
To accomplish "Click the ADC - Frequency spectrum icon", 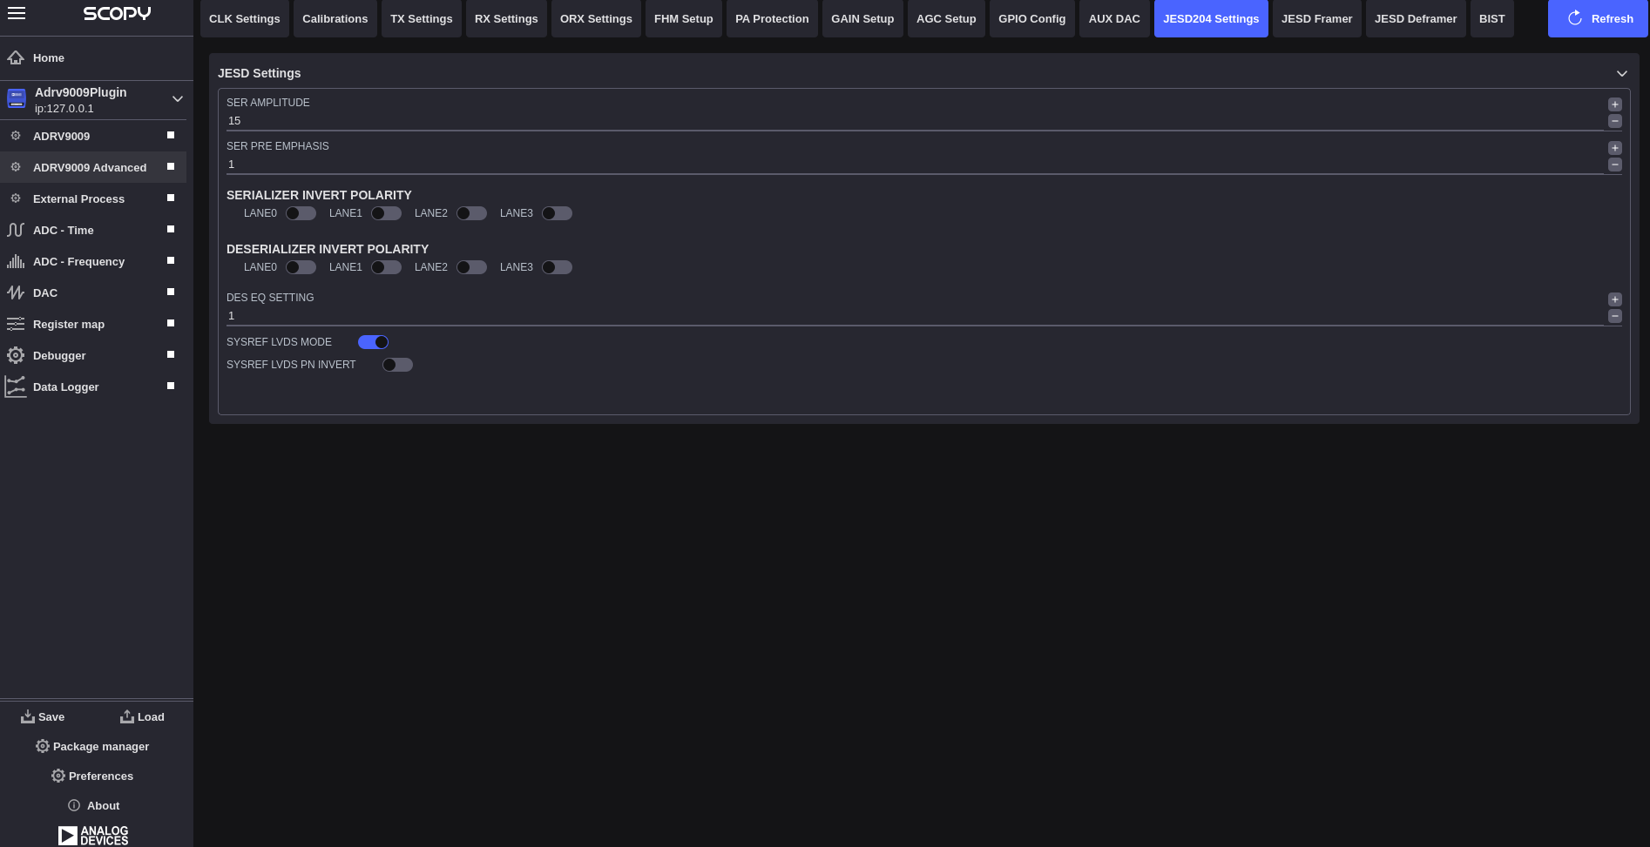I will [x=16, y=261].
